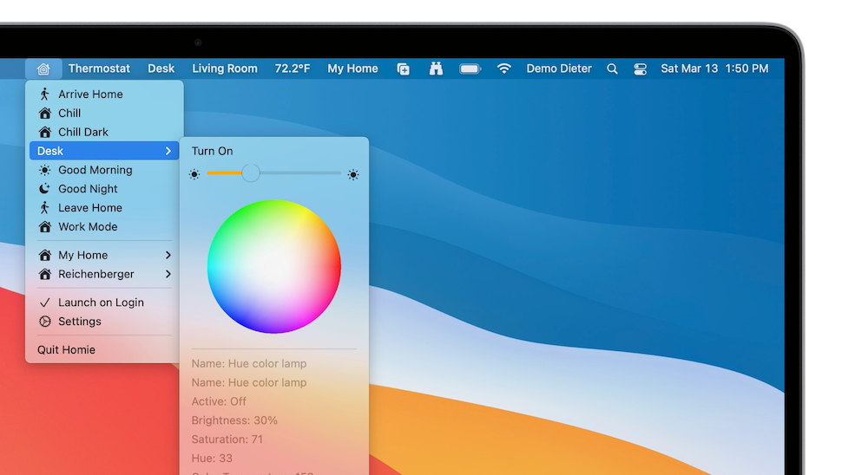Click the battery status icon
868x475 pixels.
pos(470,68)
